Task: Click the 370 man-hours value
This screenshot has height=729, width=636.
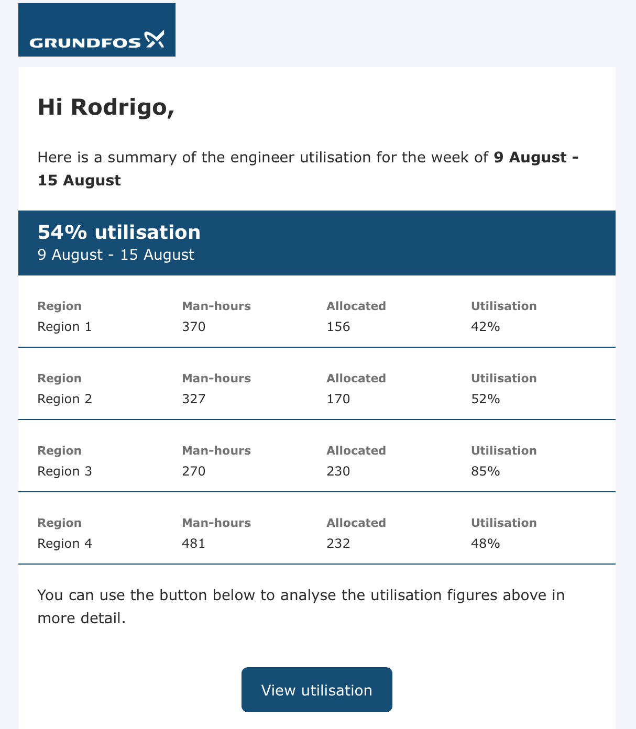Action: (194, 327)
